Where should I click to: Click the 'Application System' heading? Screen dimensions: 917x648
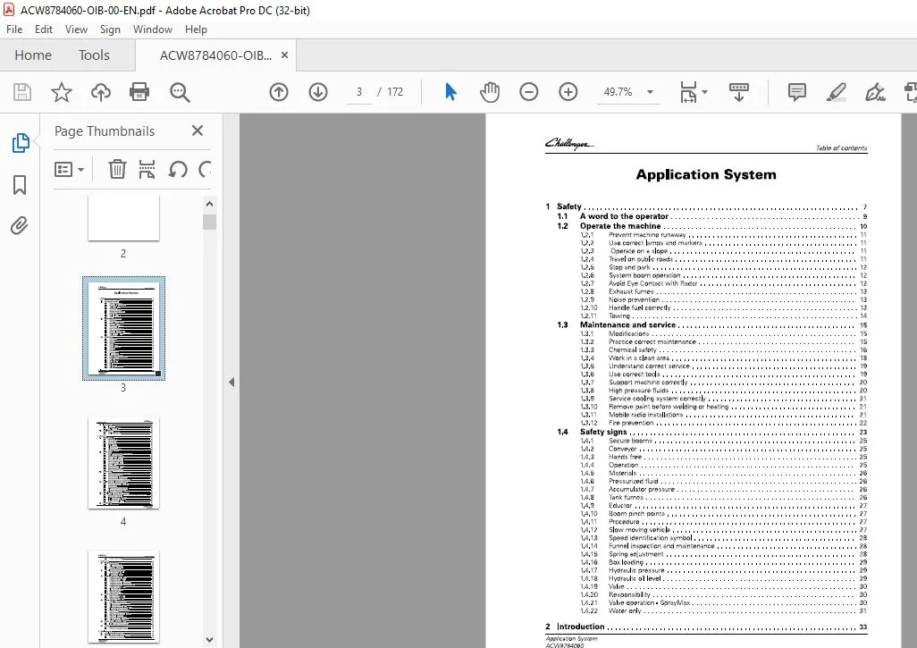pos(706,175)
